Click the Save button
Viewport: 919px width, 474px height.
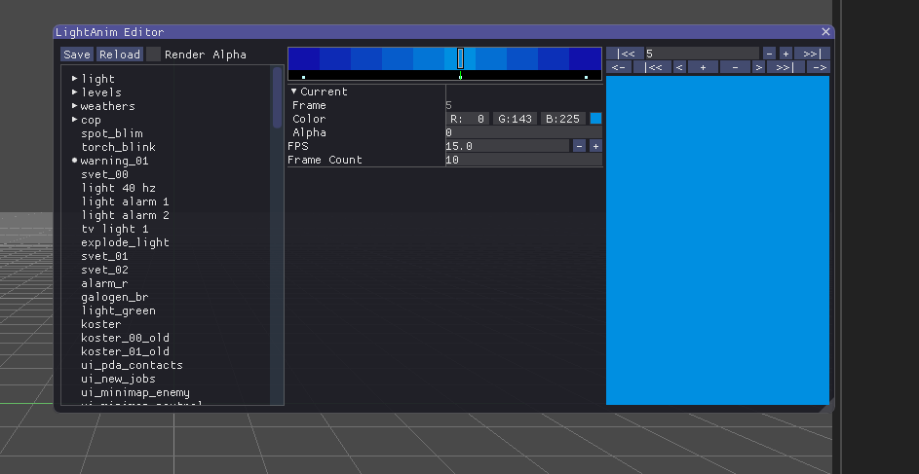77,55
